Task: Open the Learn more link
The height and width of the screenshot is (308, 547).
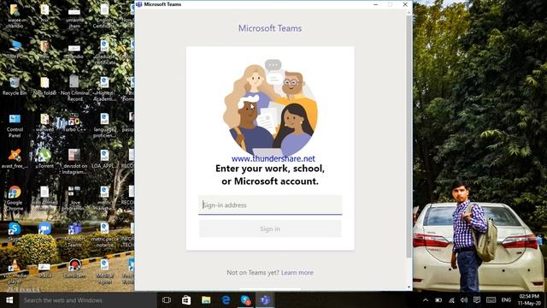Action: click(297, 272)
